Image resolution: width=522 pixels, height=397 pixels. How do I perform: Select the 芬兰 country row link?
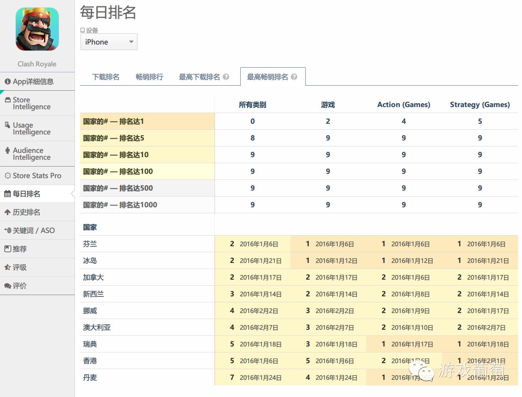point(90,243)
